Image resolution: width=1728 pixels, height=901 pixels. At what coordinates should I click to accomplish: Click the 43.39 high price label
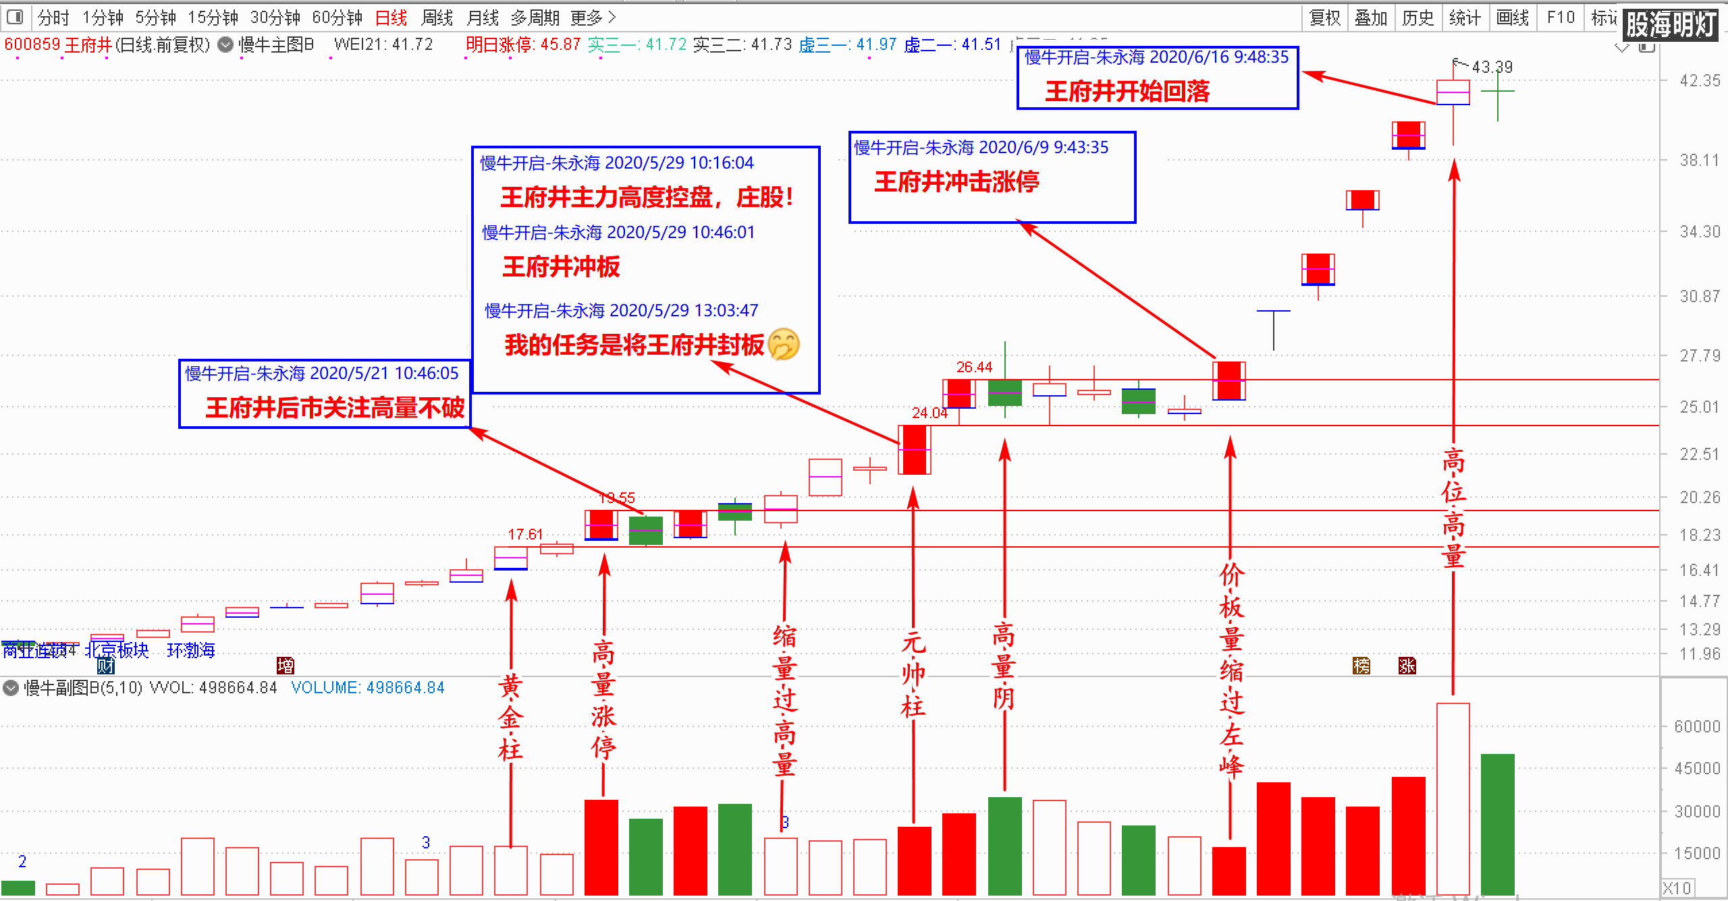[x=1492, y=67]
